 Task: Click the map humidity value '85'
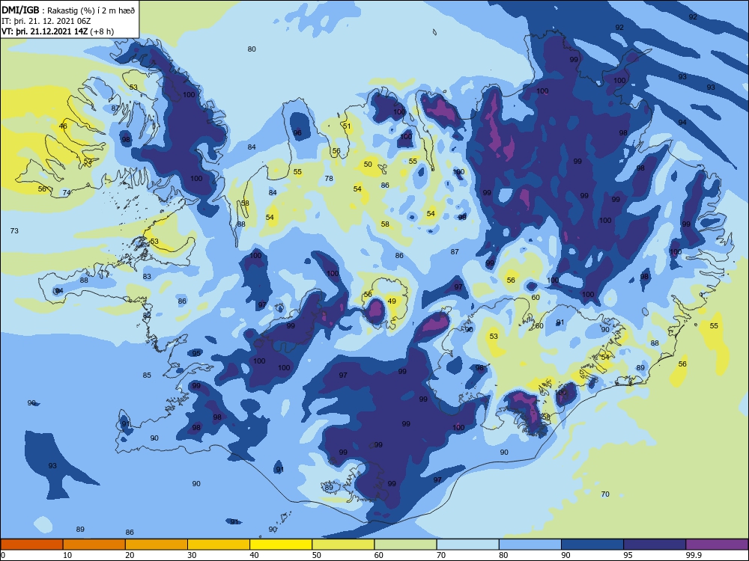coord(147,375)
